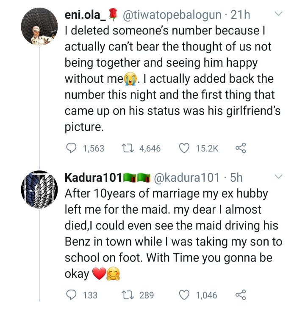This screenshot has height=321, width=305.
Task: Open the options chevron on eni.ola_'s tweet
Action: 278,15
